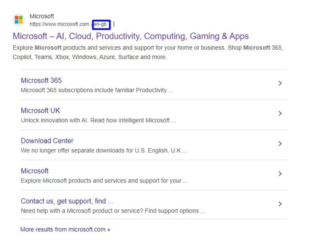The image size is (309, 240).
Task: Click the Microsoft 365 subscriptions include description text
Action: tap(97, 90)
